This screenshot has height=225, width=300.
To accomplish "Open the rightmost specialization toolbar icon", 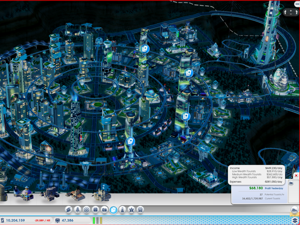I will (140, 209).
